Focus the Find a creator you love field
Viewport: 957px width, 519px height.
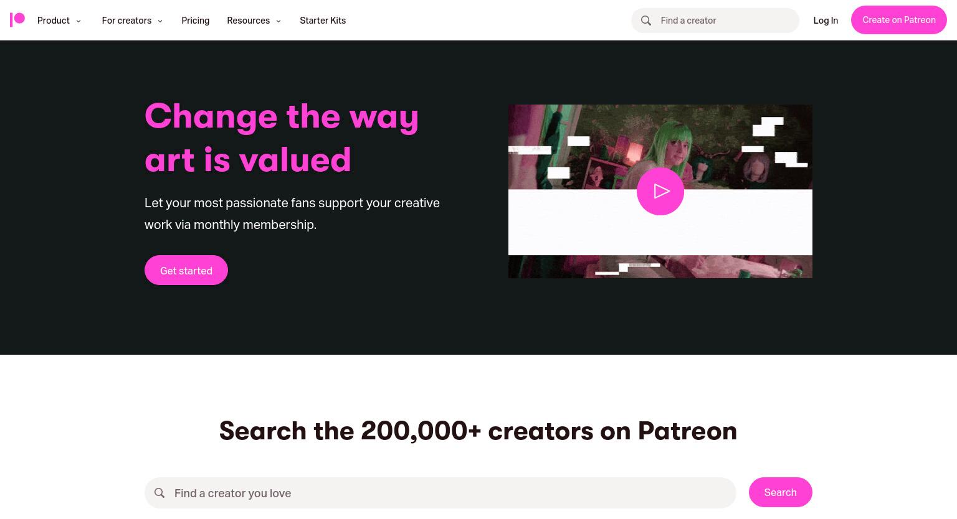[x=440, y=493]
